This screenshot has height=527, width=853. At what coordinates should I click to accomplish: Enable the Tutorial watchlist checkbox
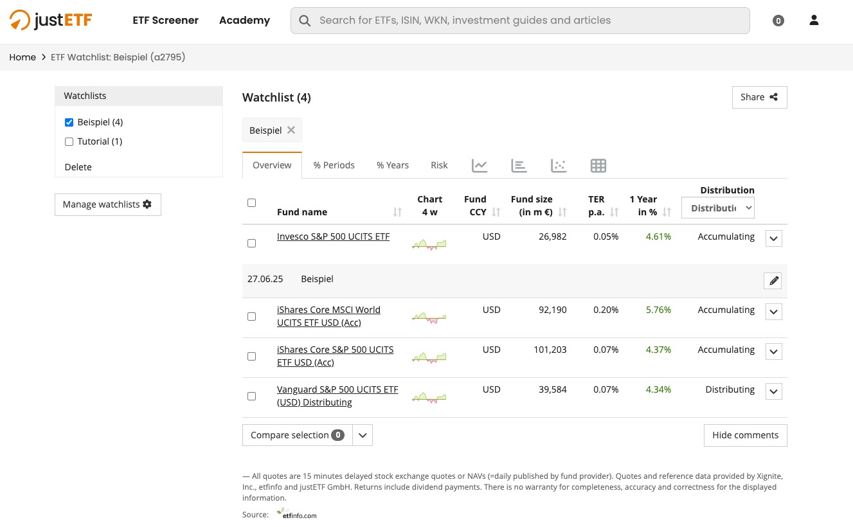click(69, 142)
